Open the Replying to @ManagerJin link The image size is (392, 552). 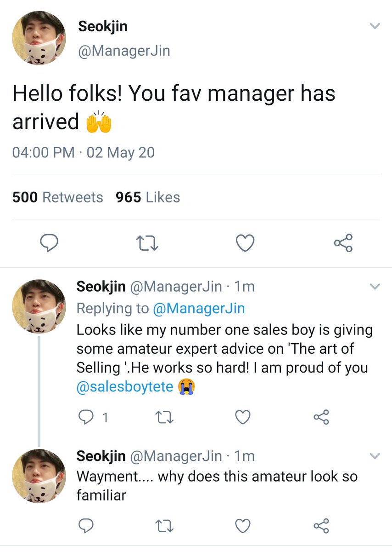click(198, 308)
